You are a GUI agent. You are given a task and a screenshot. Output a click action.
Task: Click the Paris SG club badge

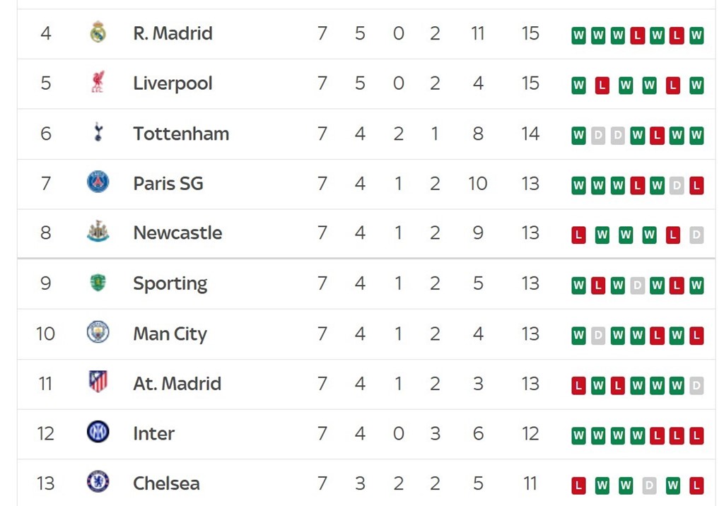pos(98,182)
